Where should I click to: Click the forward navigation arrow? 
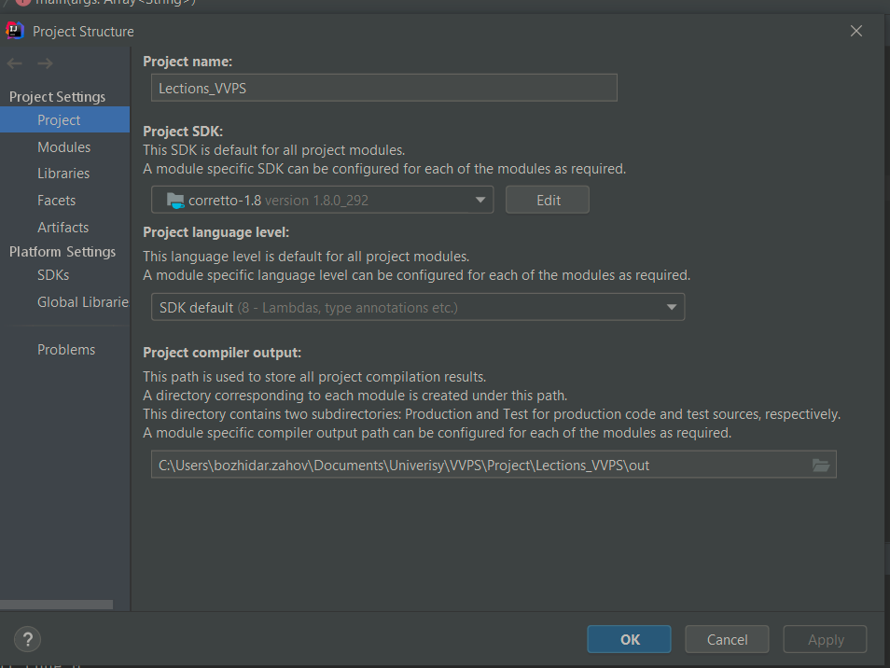(45, 63)
